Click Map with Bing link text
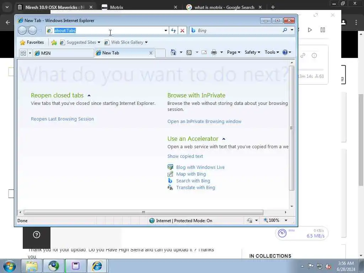The width and height of the screenshot is (364, 273). point(191,174)
